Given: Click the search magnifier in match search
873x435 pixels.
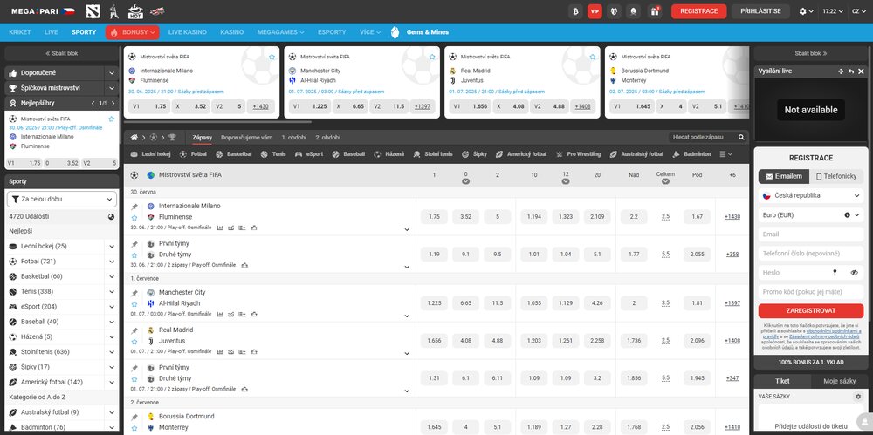Looking at the screenshot, I should [x=741, y=138].
